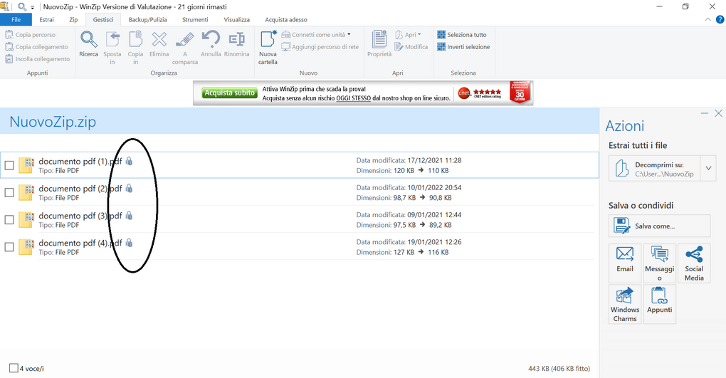
Task: Check the box for documento pdf (4).pdf
Action: coord(9,247)
